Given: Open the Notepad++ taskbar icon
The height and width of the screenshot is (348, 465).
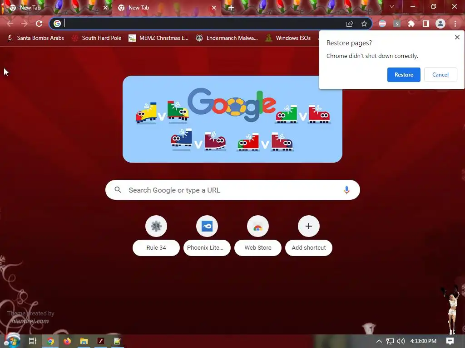Looking at the screenshot, I should (x=118, y=341).
